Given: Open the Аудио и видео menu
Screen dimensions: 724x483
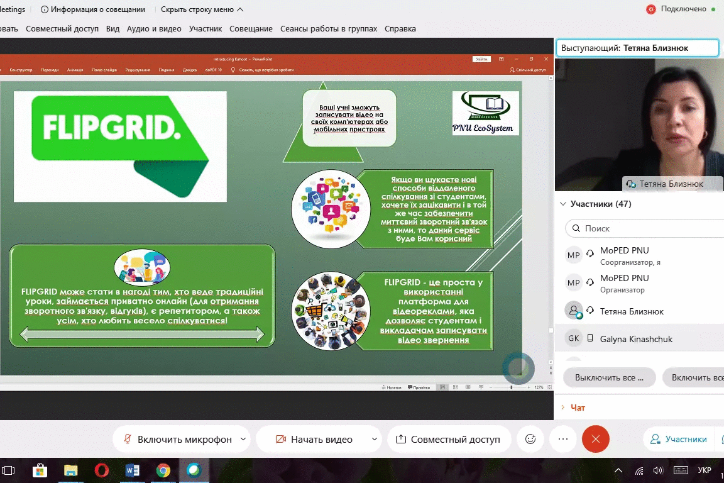Looking at the screenshot, I should tap(154, 28).
